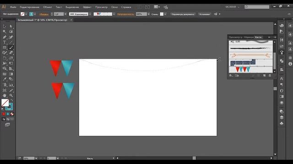This screenshot has width=293, height=164.
Task: Select the flags pattern brush in Brushes panel
Action: (x=250, y=70)
